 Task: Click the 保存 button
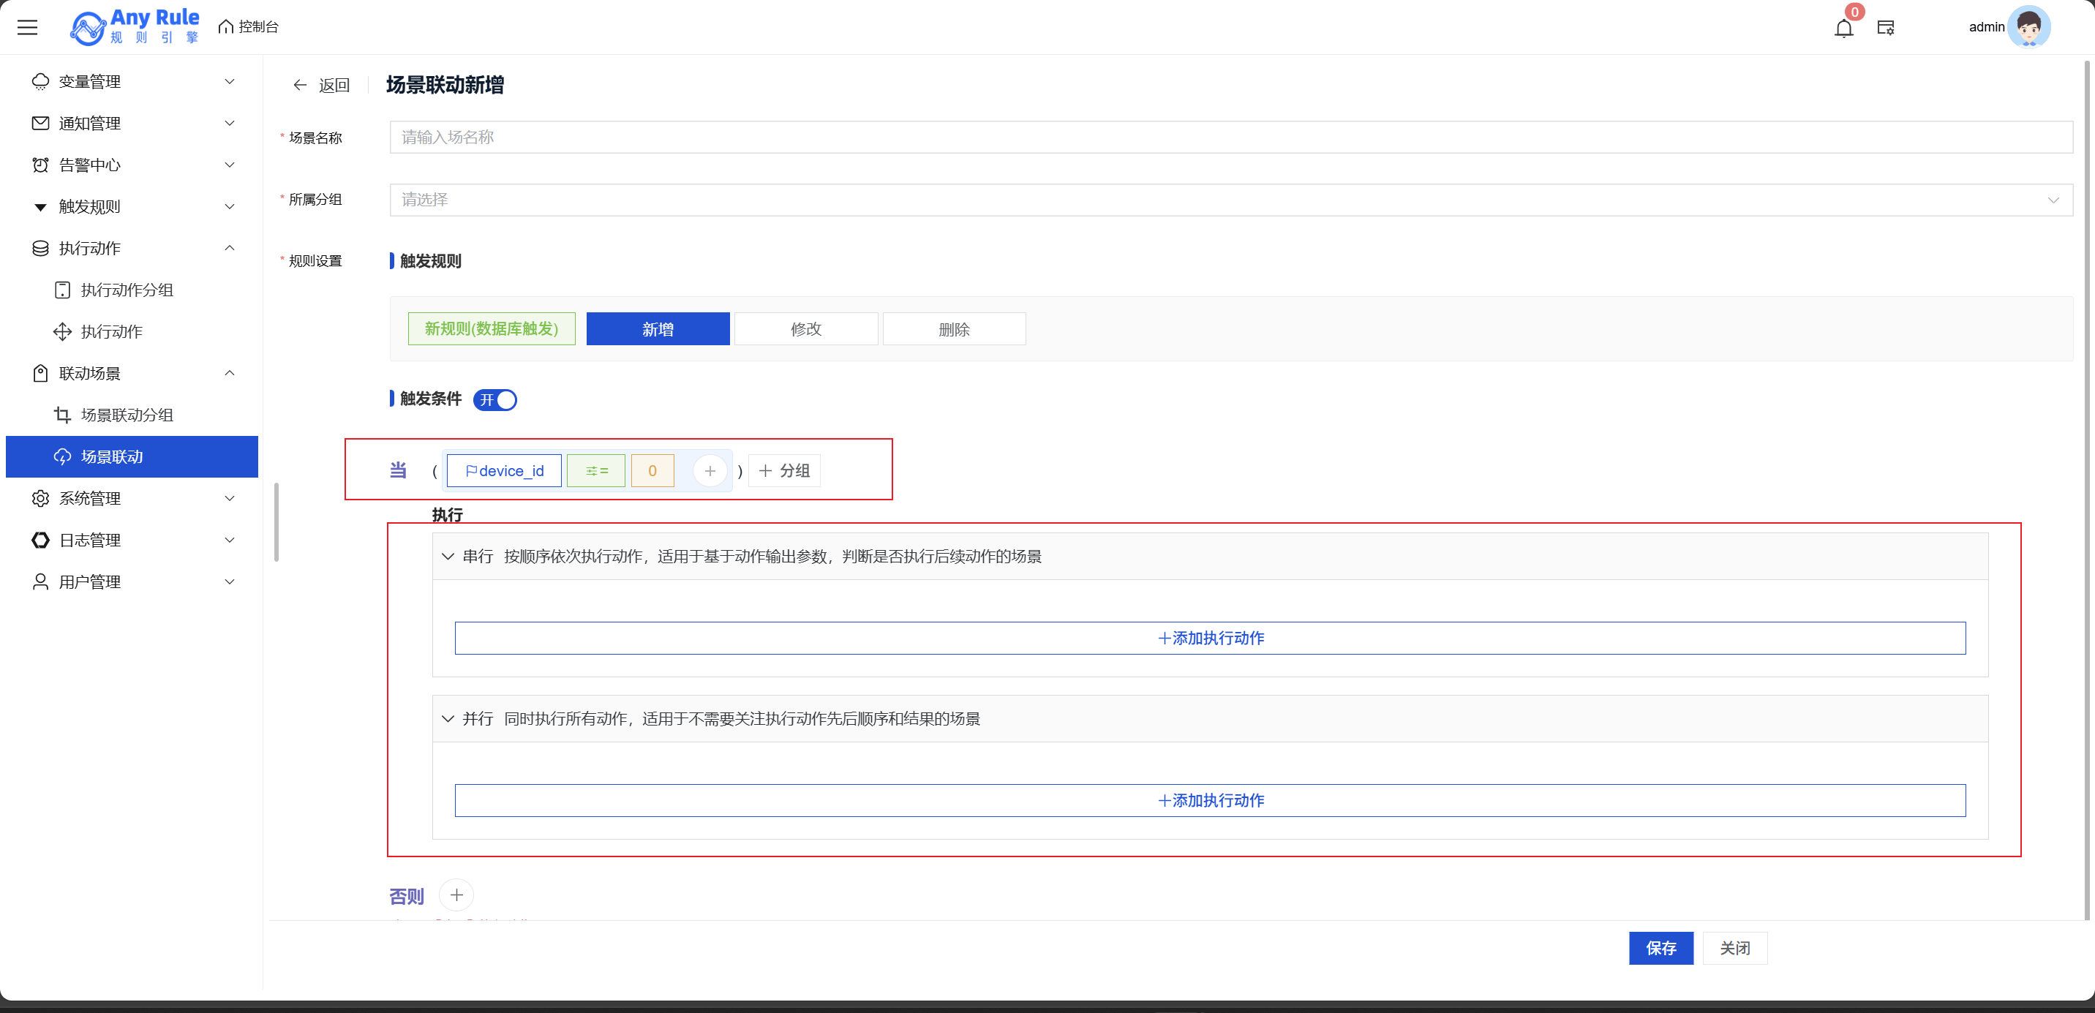tap(1660, 948)
